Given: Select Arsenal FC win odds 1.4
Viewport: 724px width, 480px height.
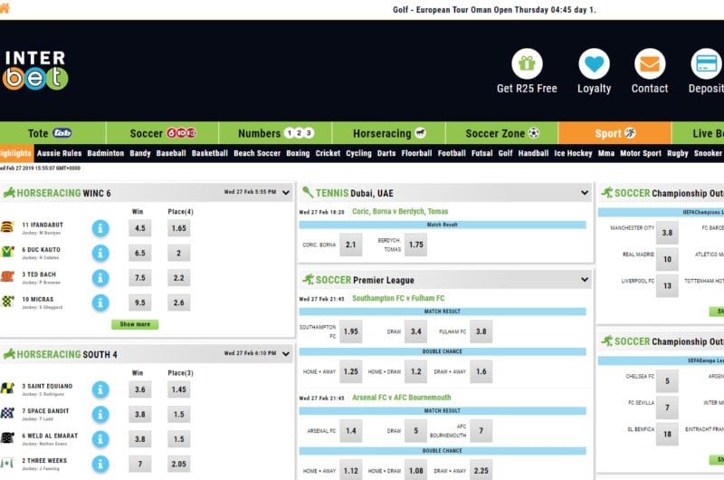Looking at the screenshot, I should click(x=351, y=431).
